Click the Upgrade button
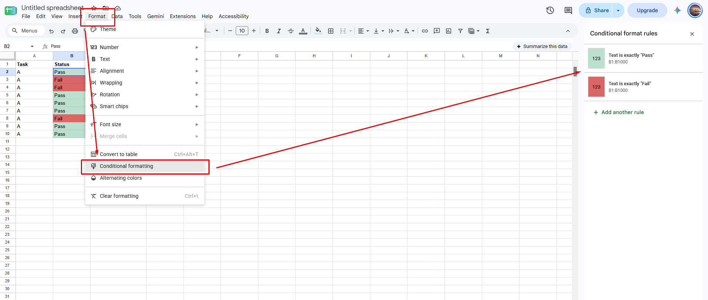The height and width of the screenshot is (300, 708). tap(647, 10)
